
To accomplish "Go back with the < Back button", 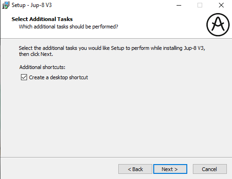I will point(135,169).
